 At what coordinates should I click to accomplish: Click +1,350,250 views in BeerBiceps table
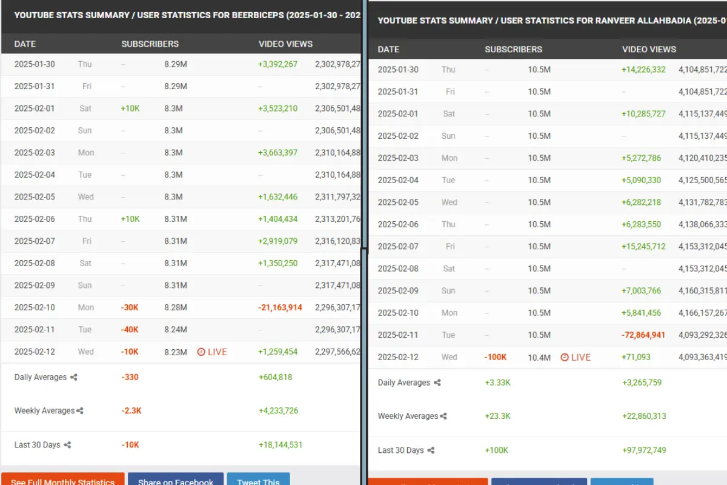(277, 263)
